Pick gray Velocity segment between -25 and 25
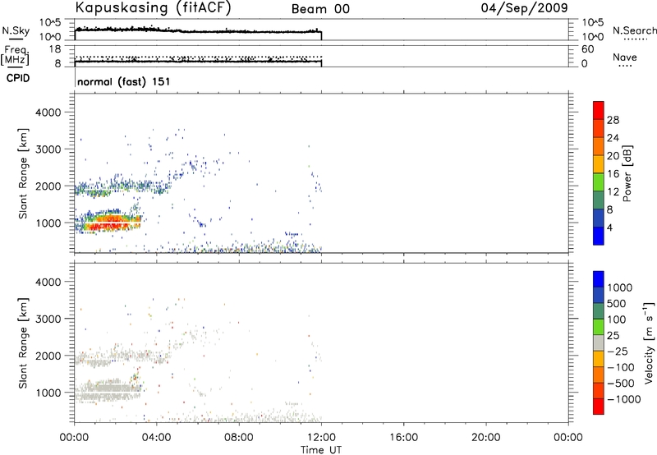657x455 pixels. tap(599, 342)
